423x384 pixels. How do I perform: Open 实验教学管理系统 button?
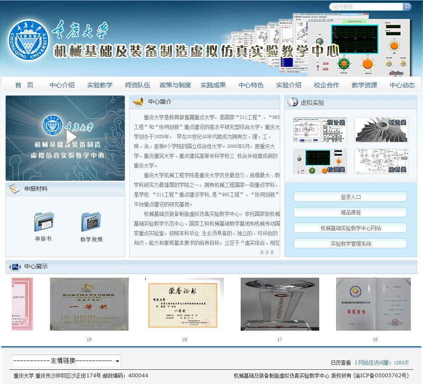click(350, 243)
